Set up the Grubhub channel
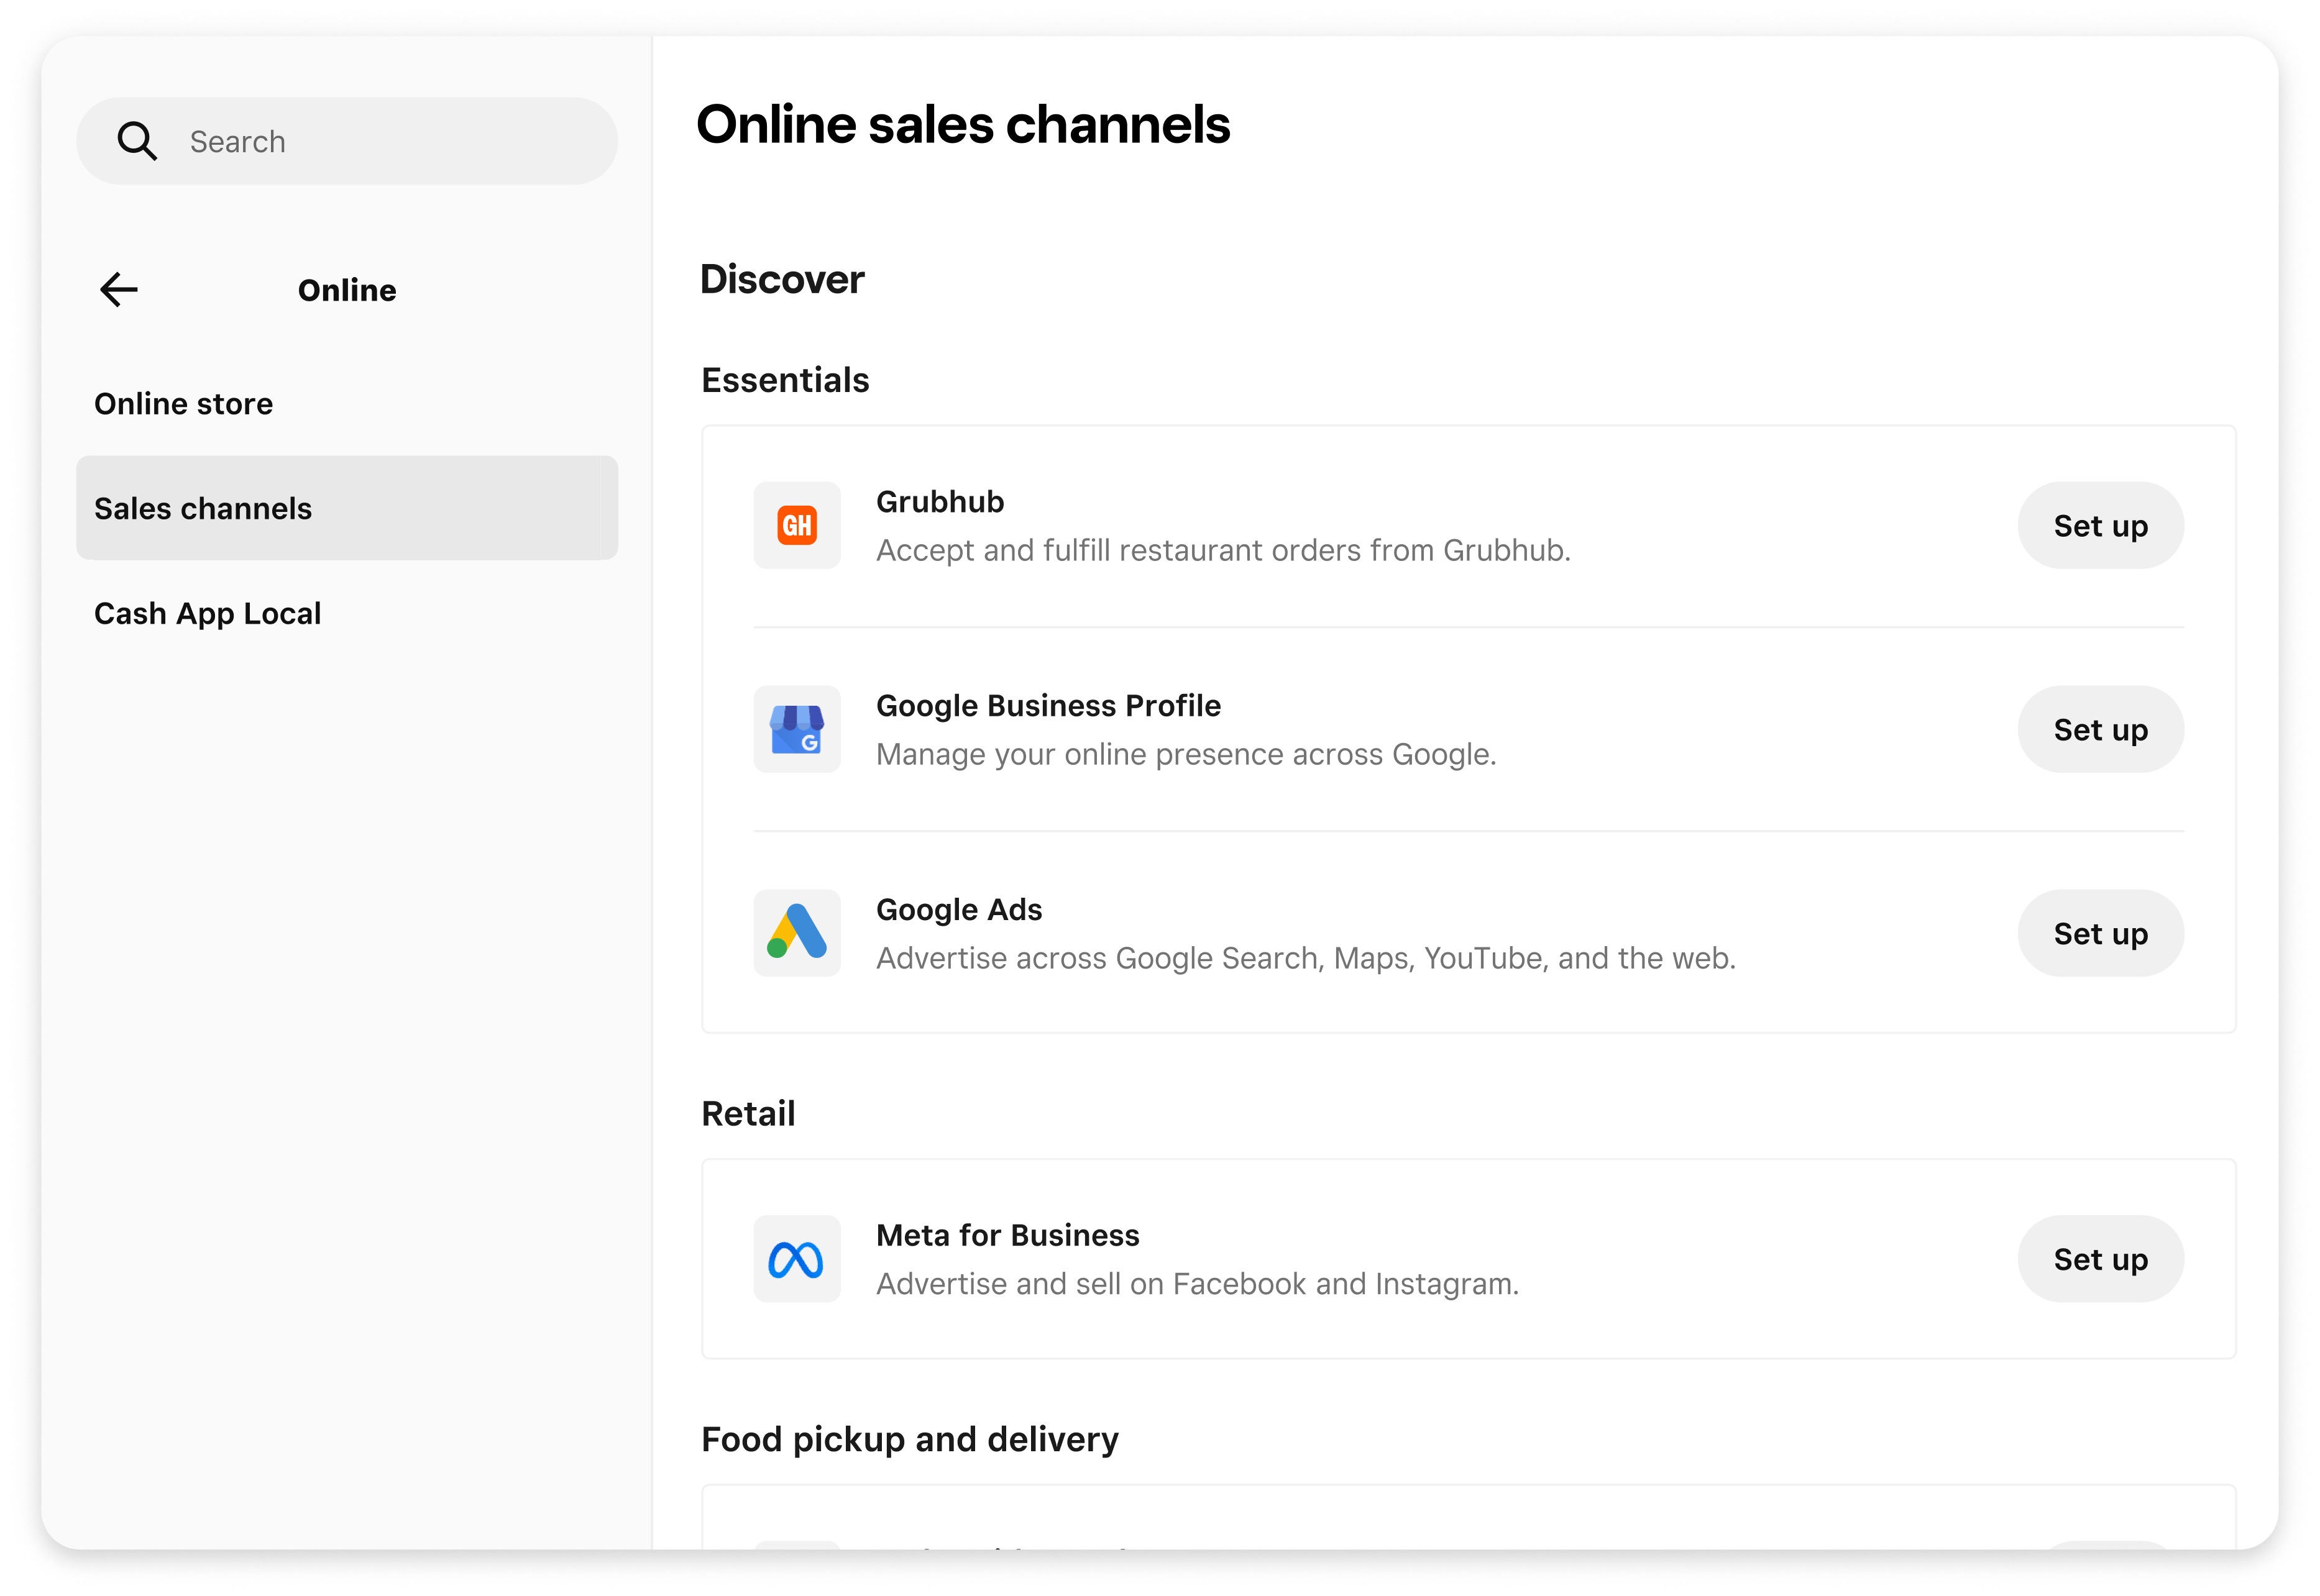This screenshot has height=1596, width=2320. (2100, 525)
